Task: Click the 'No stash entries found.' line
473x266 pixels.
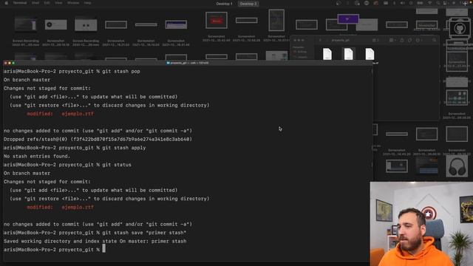Action: click(x=37, y=156)
